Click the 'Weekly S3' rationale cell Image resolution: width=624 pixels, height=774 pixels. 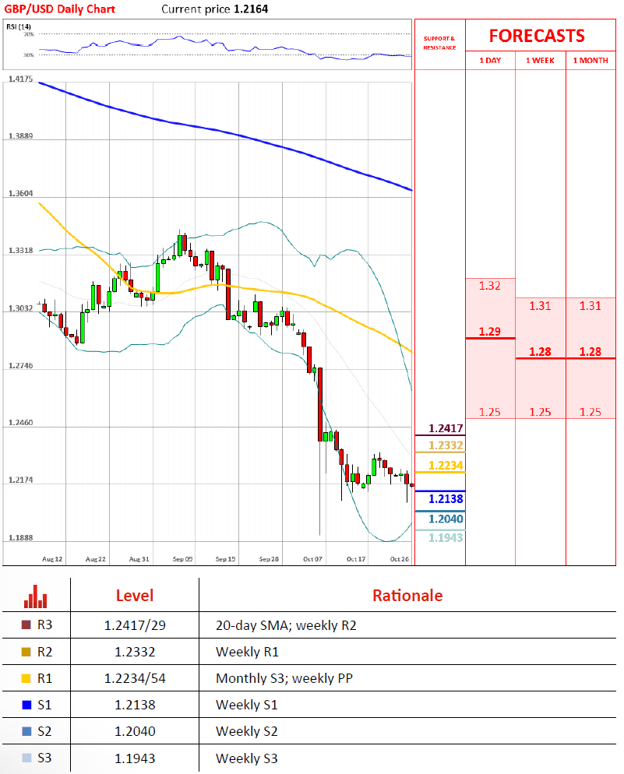247,758
